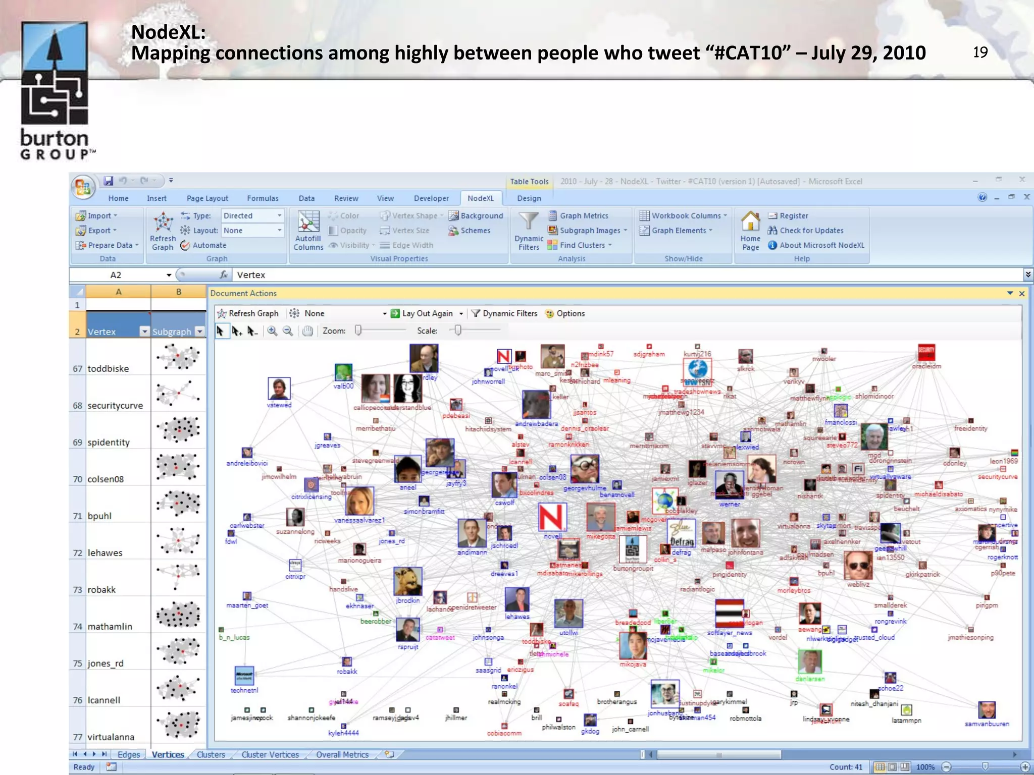Open the layout dropdown in the graph pane

[385, 313]
